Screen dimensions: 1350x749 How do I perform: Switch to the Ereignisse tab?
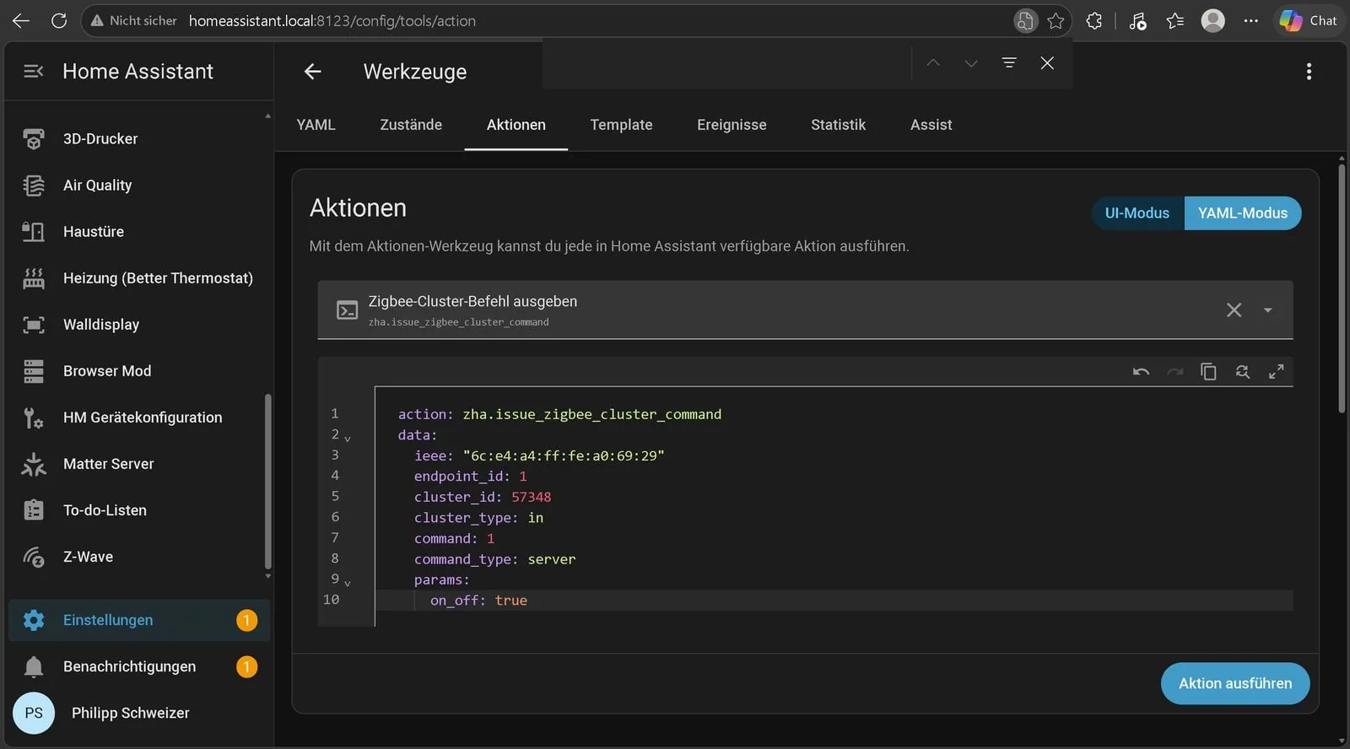click(732, 125)
